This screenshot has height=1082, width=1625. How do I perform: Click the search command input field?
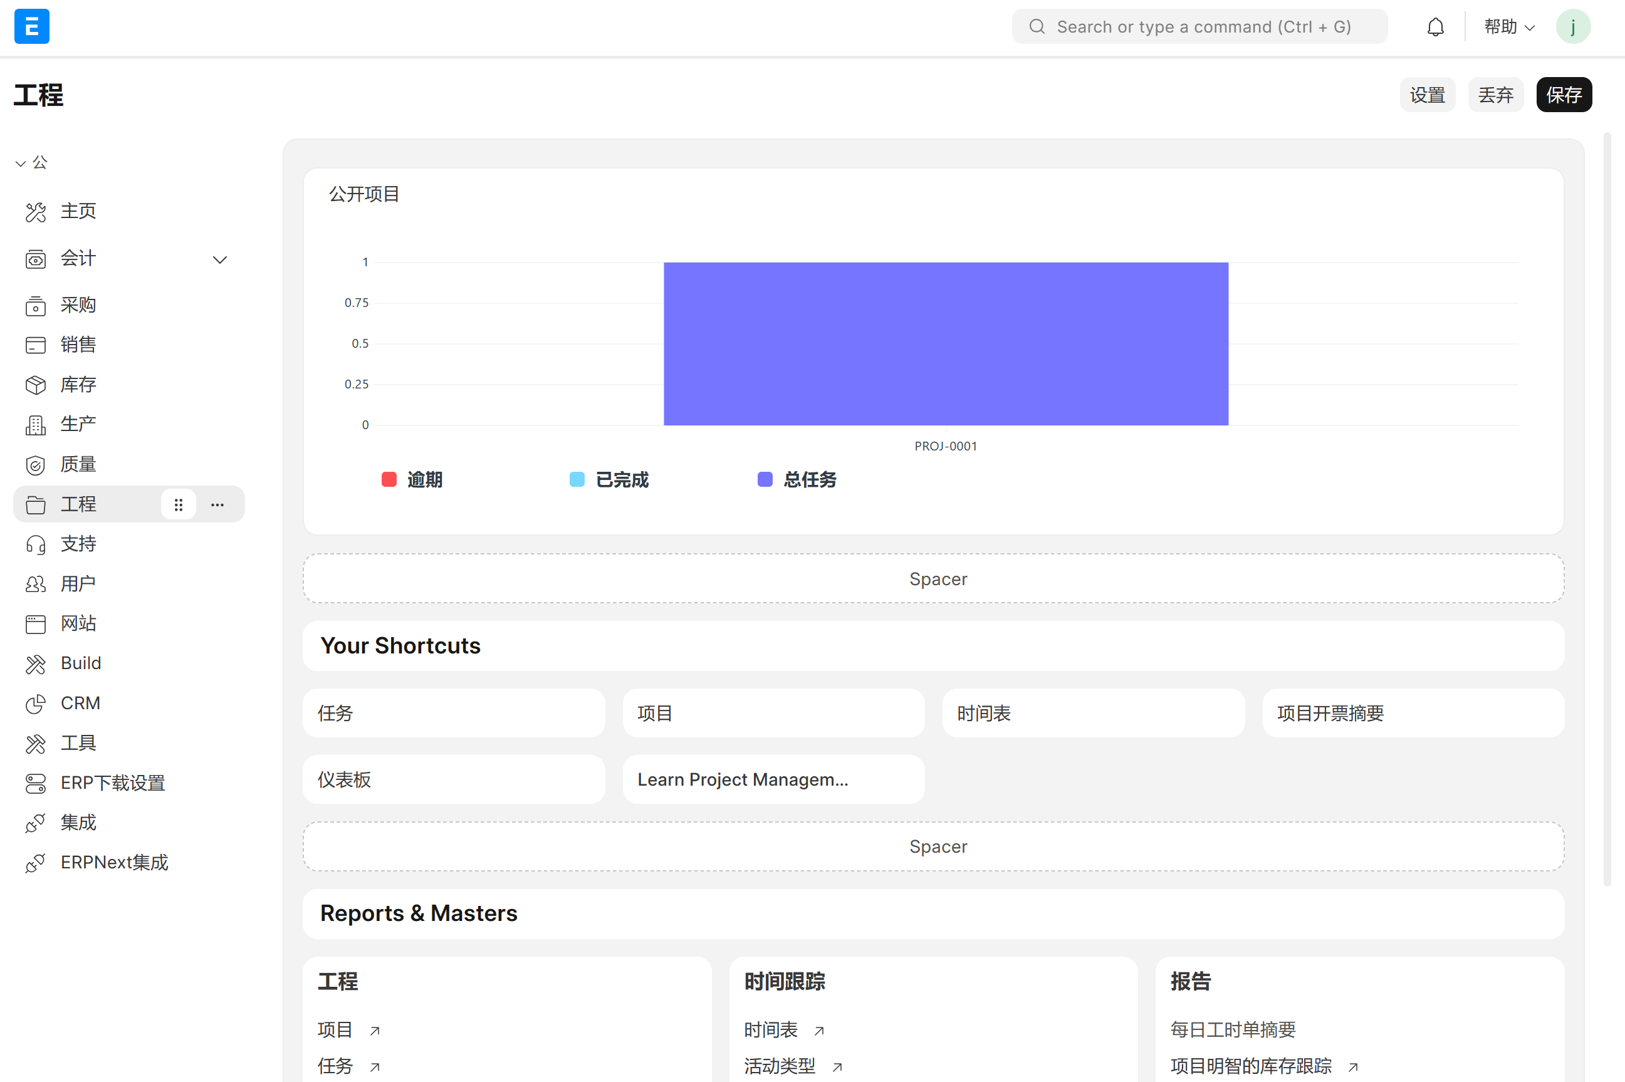click(1199, 26)
